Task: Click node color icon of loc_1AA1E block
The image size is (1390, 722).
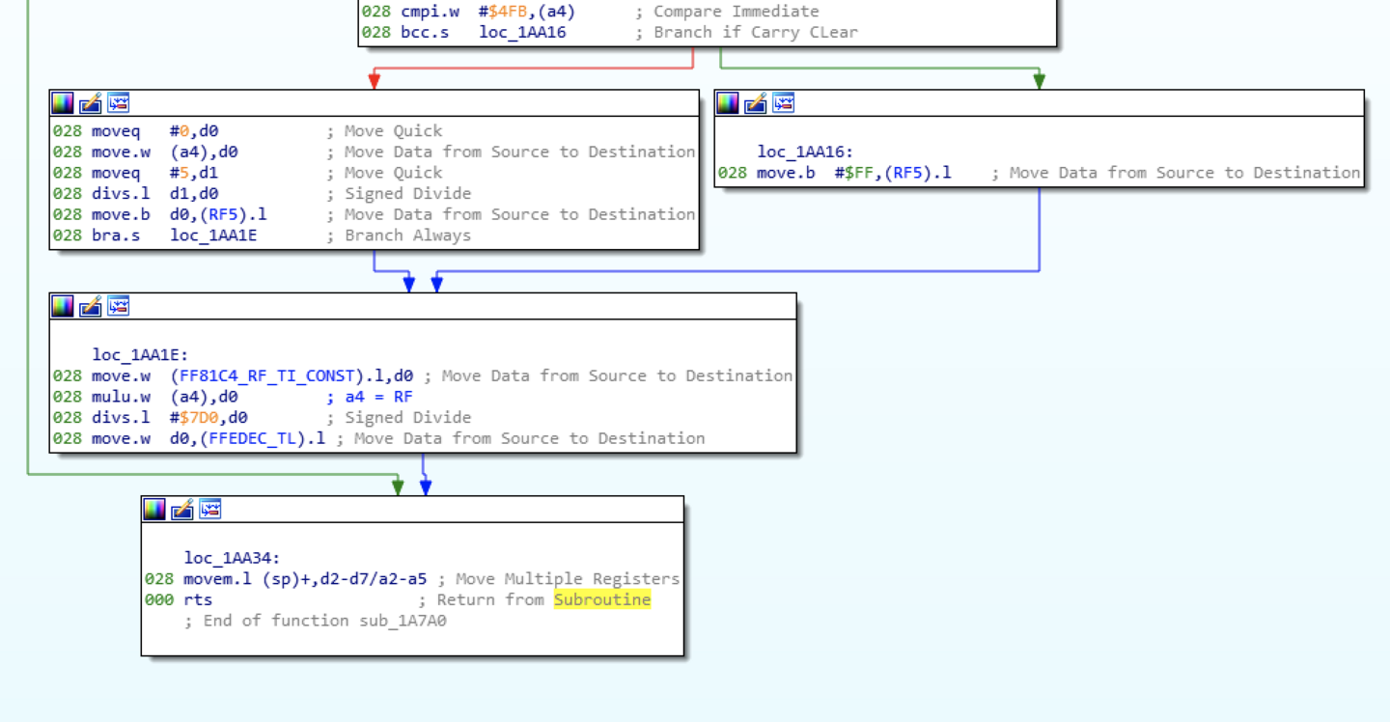Action: pyautogui.click(x=63, y=306)
